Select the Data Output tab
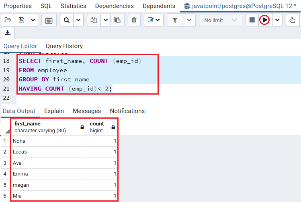This screenshot has width=301, height=202. 19,111
